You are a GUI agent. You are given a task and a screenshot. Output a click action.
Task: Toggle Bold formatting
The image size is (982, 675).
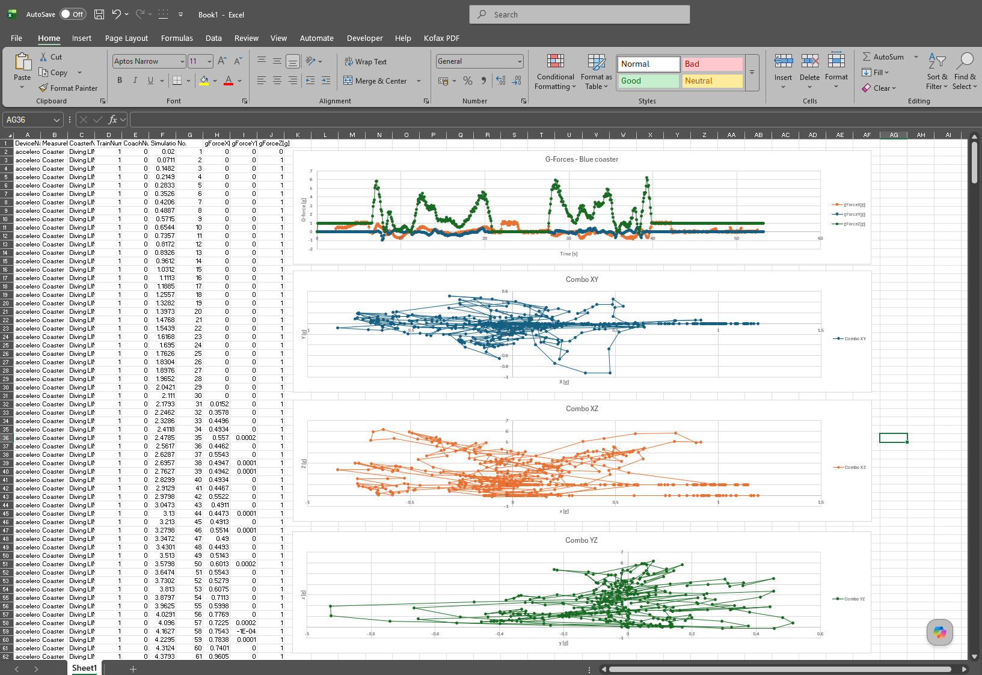[120, 81]
